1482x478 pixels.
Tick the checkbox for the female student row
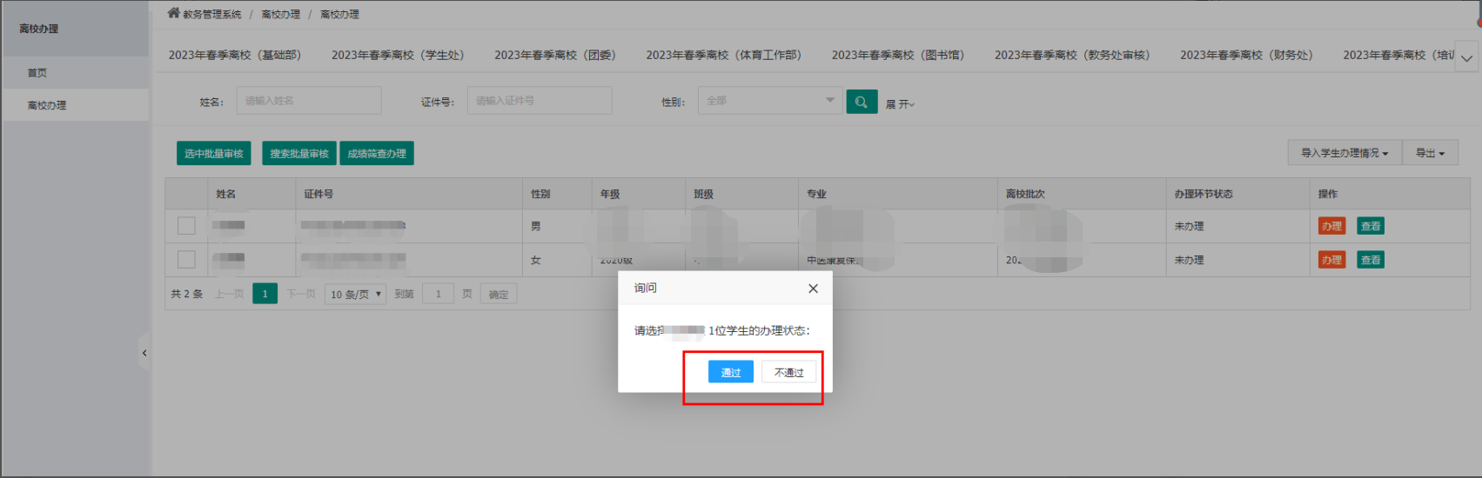tap(186, 260)
